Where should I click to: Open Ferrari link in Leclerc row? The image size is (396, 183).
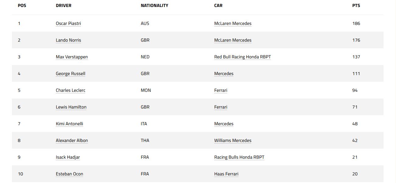pos(221,90)
